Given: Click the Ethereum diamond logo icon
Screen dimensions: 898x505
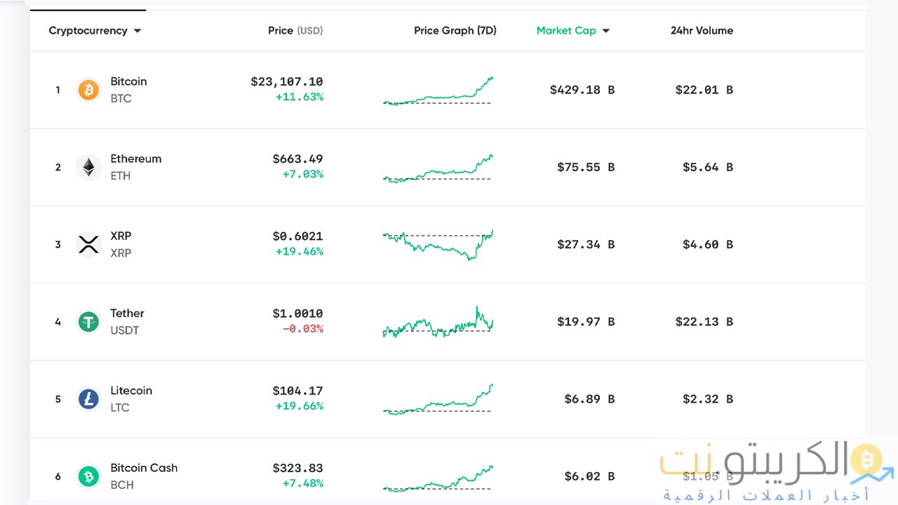Looking at the screenshot, I should 88,167.
